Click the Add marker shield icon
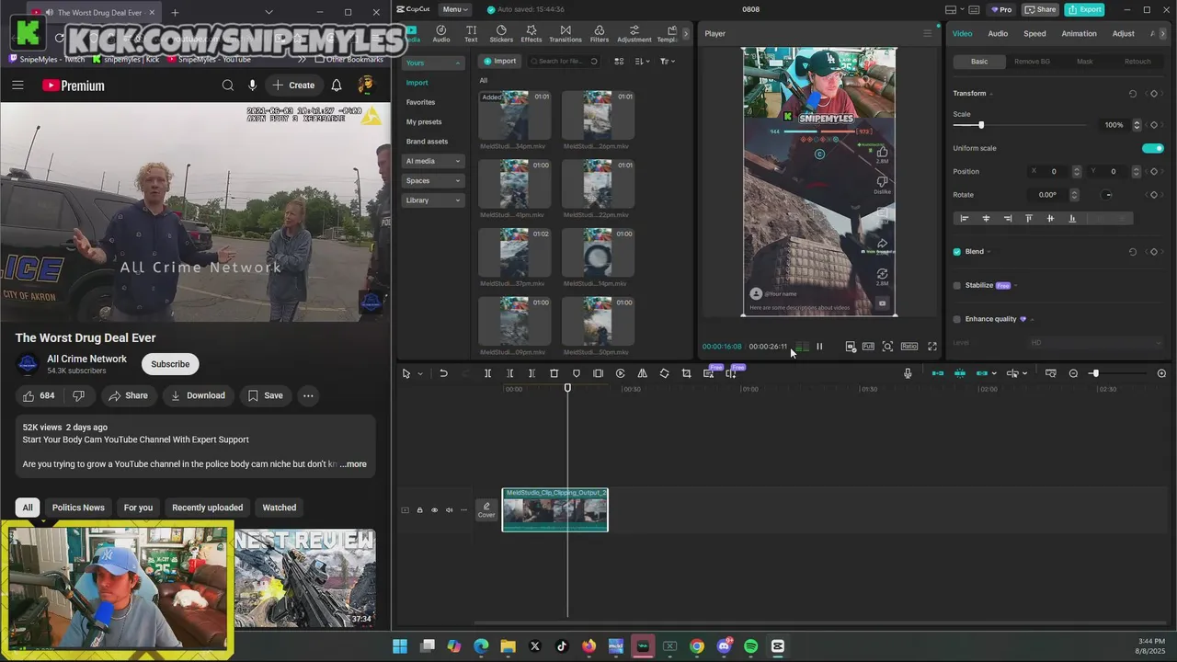 [x=577, y=373]
